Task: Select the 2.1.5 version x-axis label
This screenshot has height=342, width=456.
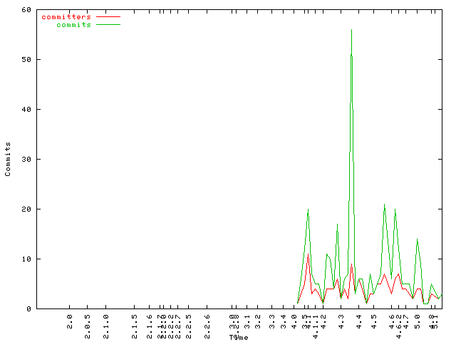Action: coord(134,321)
